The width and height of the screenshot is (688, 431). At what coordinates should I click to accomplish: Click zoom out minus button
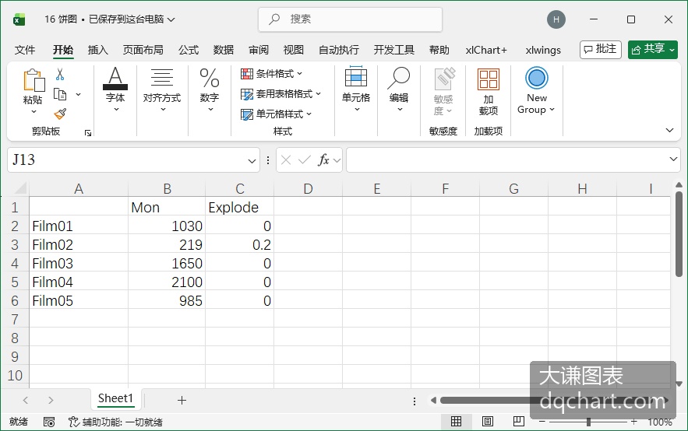pyautogui.click(x=542, y=422)
